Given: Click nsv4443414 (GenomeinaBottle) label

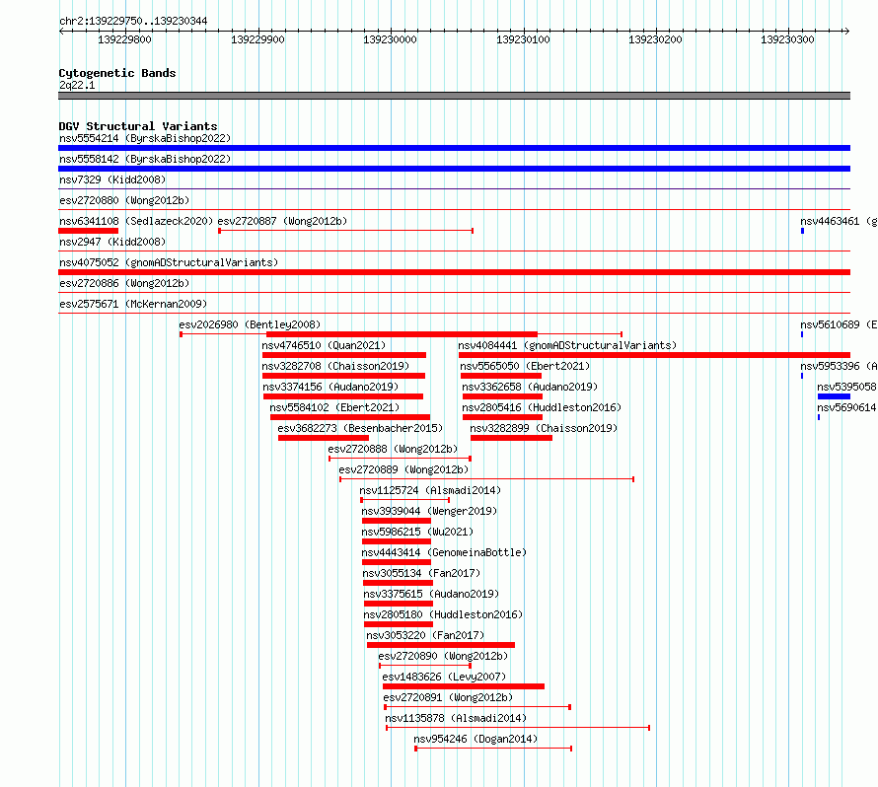Looking at the screenshot, I should click(444, 552).
